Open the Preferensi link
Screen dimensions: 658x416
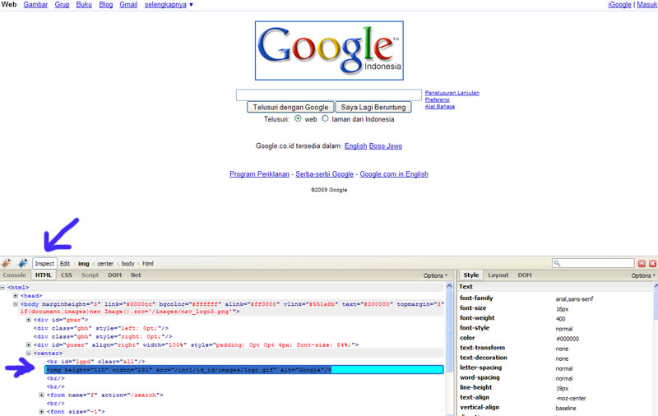(438, 99)
